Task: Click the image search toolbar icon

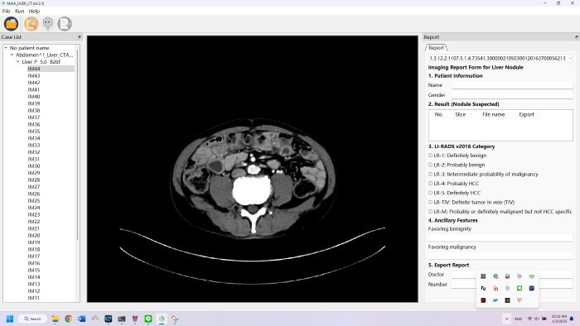Action: [31, 24]
